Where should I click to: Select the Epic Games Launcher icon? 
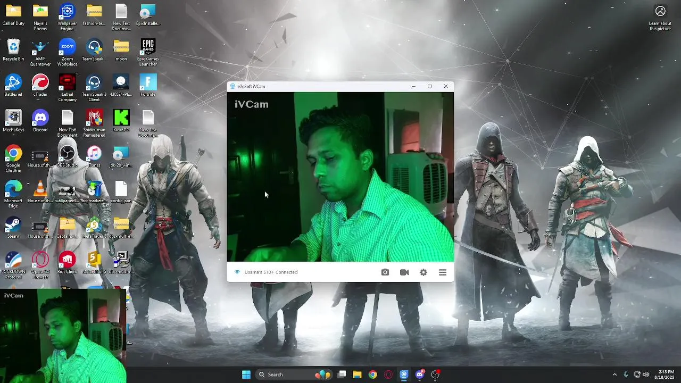click(x=148, y=53)
